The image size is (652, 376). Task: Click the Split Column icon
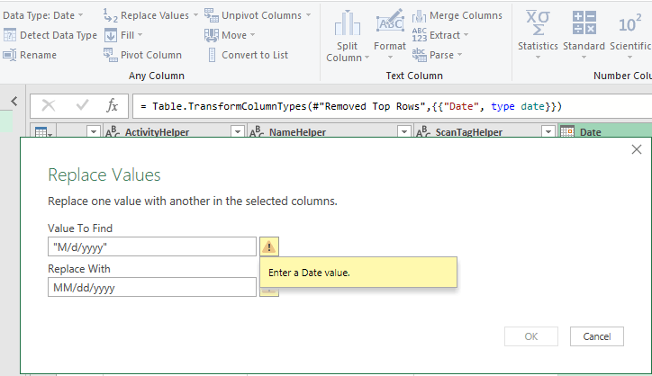(x=347, y=22)
